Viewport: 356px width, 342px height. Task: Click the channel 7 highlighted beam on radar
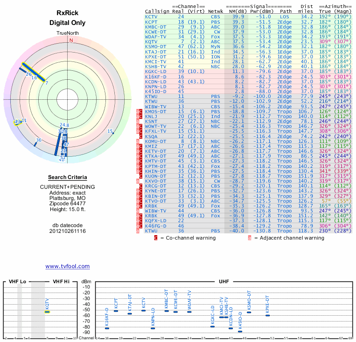33,72
